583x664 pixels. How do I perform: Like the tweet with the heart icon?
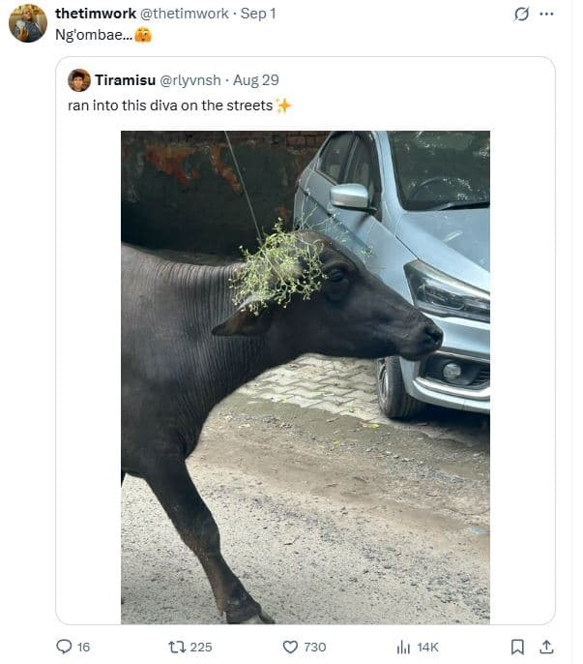[290, 647]
